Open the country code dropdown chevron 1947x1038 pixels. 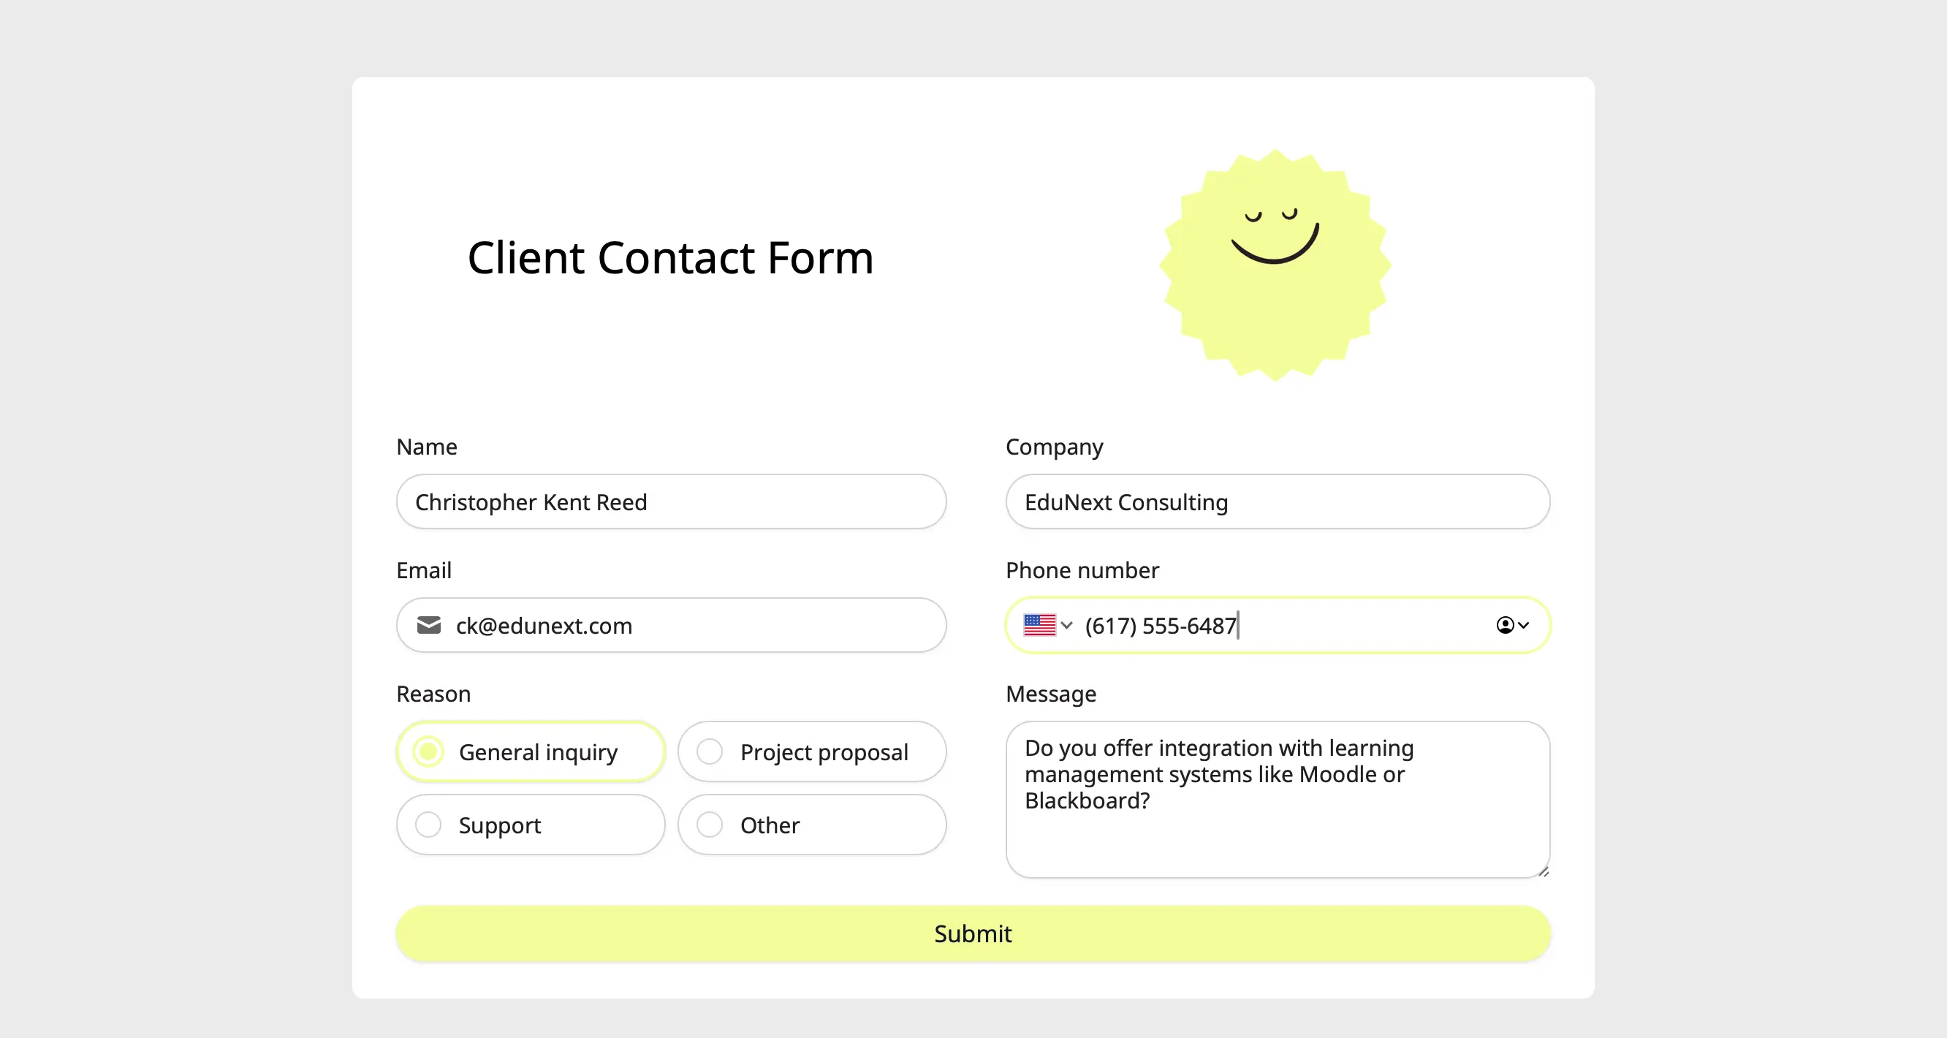pos(1066,625)
